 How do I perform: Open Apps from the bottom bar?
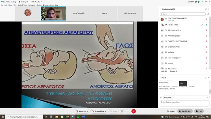[171, 111]
